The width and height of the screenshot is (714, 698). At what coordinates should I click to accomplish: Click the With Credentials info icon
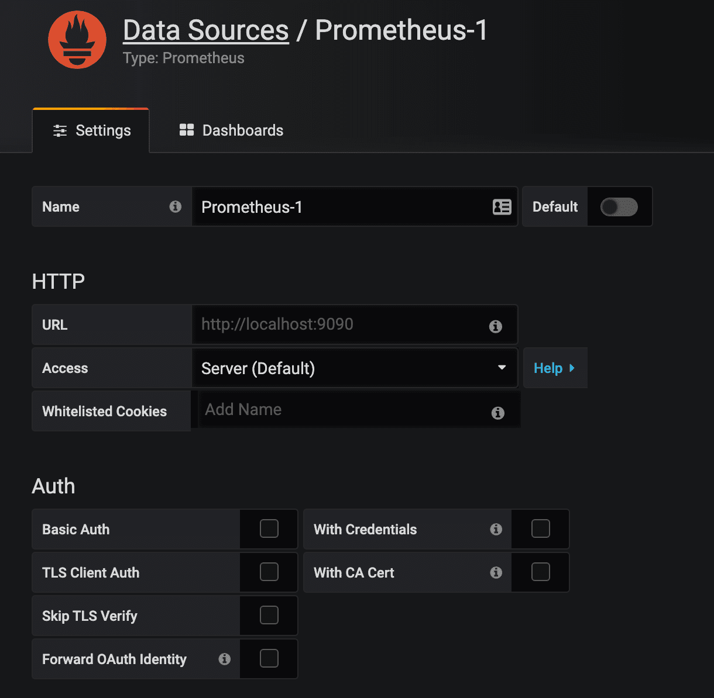[x=496, y=529]
